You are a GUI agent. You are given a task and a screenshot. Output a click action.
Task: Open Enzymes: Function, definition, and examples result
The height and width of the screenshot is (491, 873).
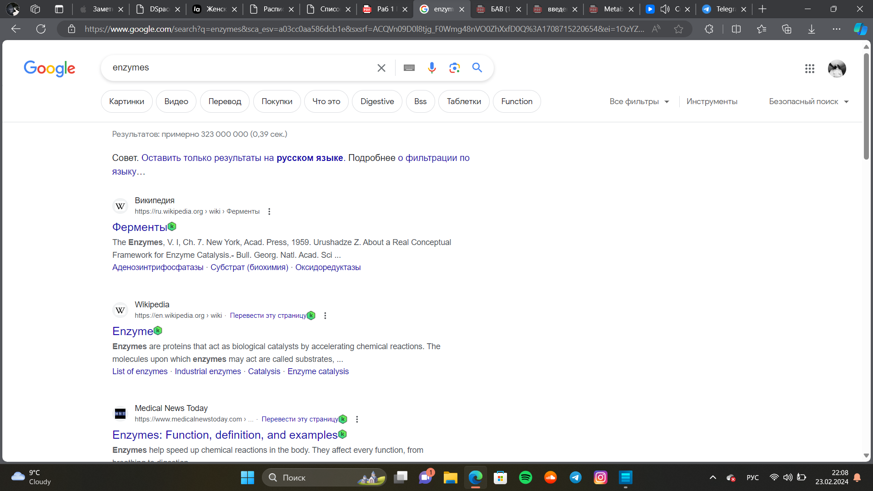point(225,435)
